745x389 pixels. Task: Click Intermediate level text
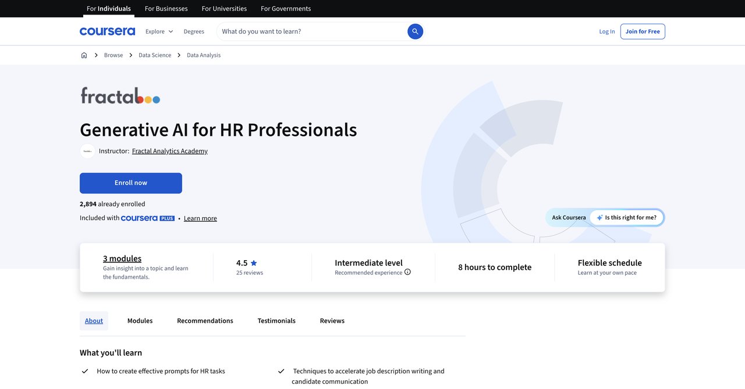pos(368,263)
